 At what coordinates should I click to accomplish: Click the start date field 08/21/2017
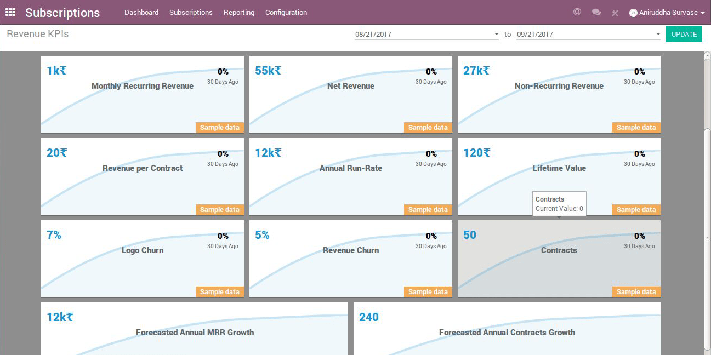pyautogui.click(x=427, y=34)
